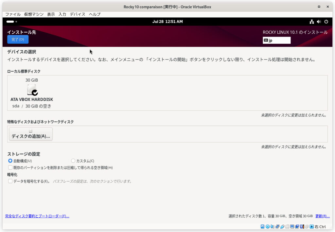Click the ATA VBOX HARDDISK label
Viewport: 335px width, 232px height.
coord(32,99)
